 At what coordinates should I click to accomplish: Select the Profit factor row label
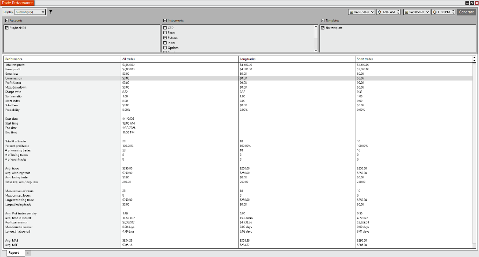pyautogui.click(x=13, y=83)
